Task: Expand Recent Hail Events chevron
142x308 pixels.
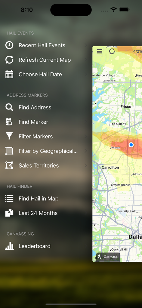Action: click(x=86, y=45)
